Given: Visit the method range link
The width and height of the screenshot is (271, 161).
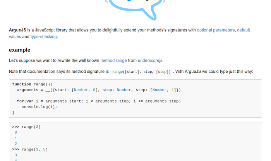Looking at the screenshot, I should tap(113, 60).
